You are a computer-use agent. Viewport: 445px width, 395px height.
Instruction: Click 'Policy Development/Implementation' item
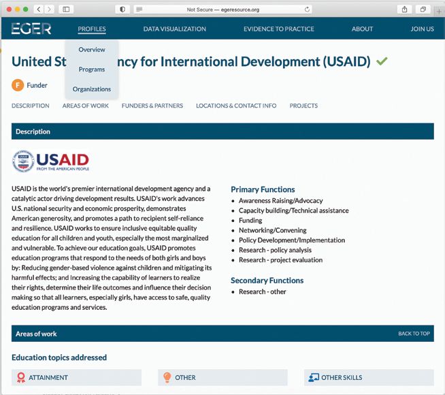click(292, 240)
